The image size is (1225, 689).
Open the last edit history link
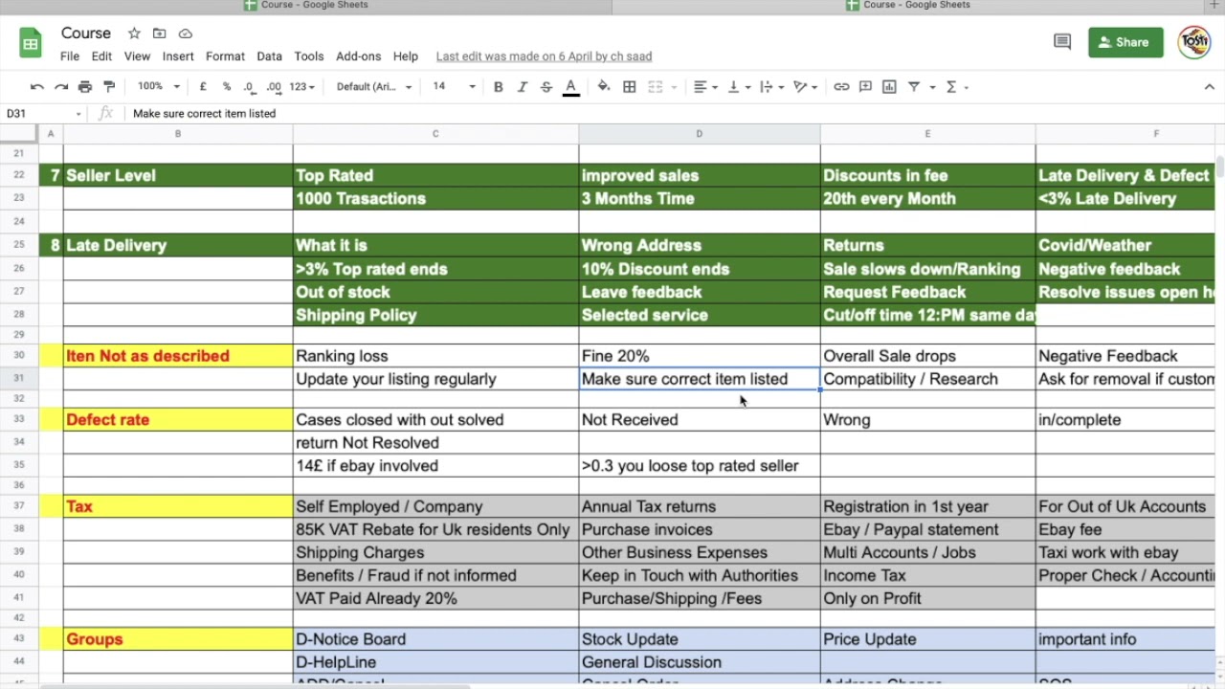[544, 56]
